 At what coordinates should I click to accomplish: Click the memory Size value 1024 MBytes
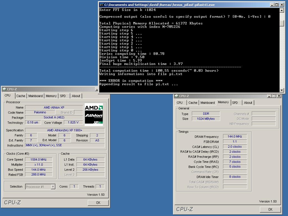pos(206,119)
